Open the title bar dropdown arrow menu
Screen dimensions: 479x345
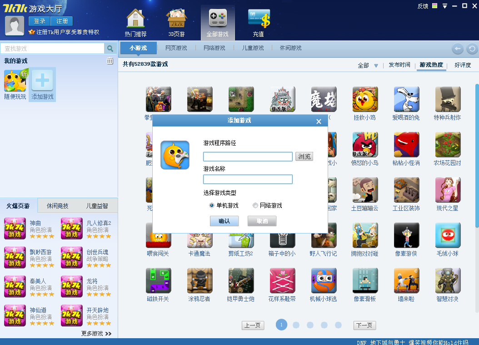pos(445,6)
